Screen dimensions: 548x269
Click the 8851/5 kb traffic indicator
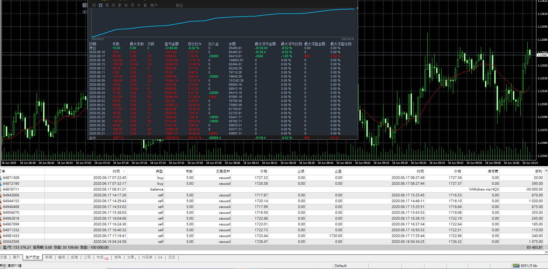[x=529, y=266]
